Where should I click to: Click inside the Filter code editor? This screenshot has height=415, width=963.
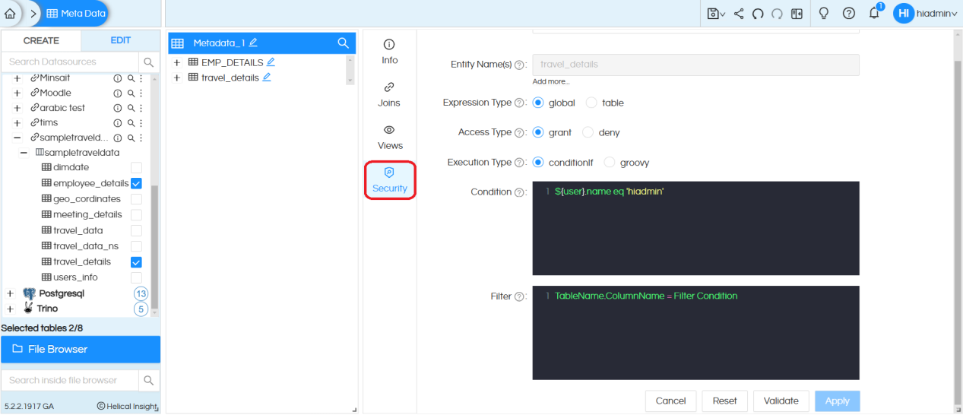695,333
